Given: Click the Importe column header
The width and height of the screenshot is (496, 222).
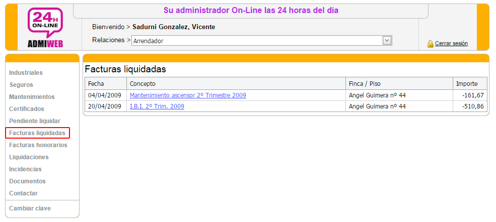Looking at the screenshot, I should (x=470, y=83).
